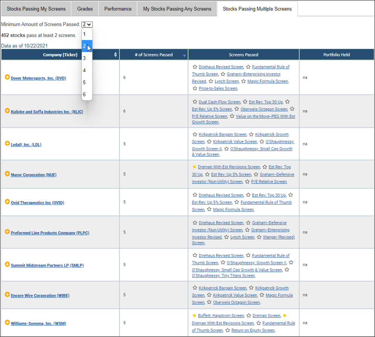Choose option 2 in screens dropdown list

point(87,46)
